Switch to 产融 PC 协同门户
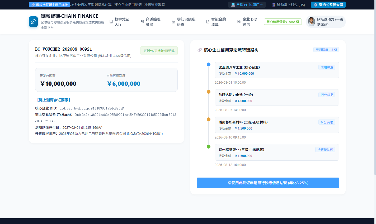 point(247,5)
